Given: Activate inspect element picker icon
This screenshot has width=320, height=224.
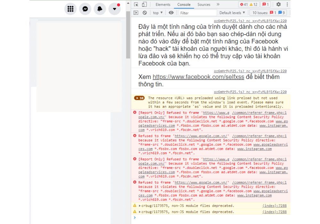Looking at the screenshot, I should (136, 4).
